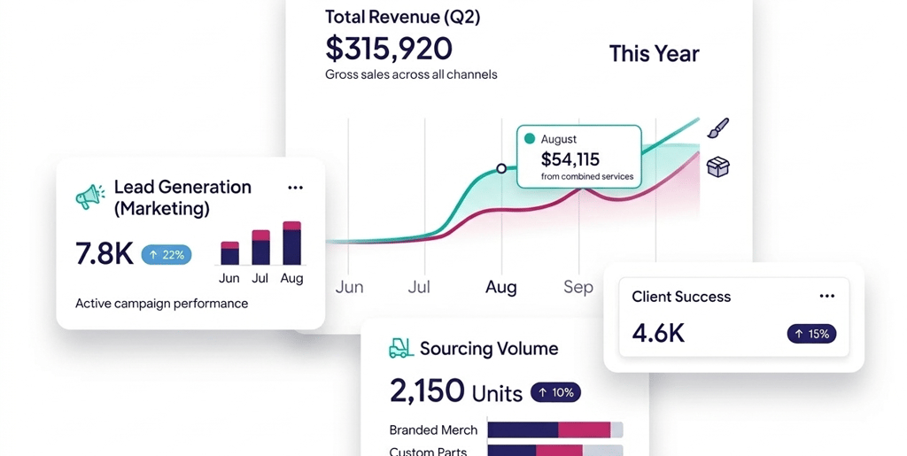Click the Lead Generation (Marketing) title

pyautogui.click(x=182, y=197)
